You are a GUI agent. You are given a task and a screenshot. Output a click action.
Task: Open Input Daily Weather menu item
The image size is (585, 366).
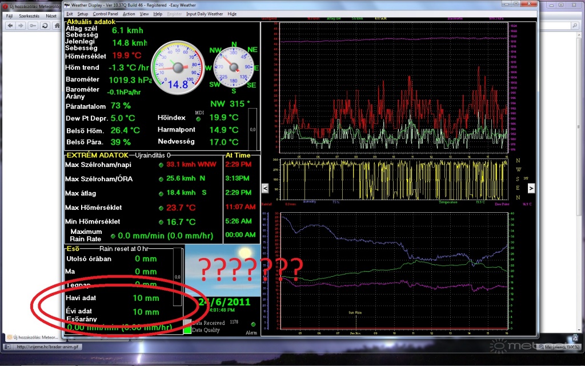205,13
